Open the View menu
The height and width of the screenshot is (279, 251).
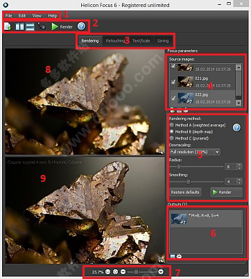click(37, 16)
